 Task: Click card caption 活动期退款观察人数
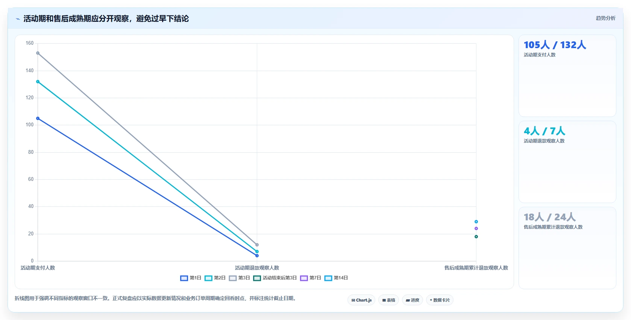point(544,141)
